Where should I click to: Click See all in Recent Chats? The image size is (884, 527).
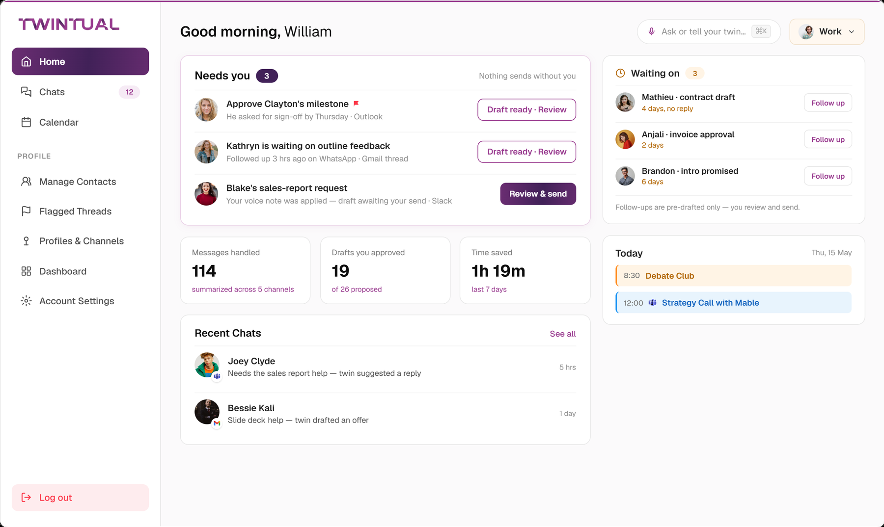tap(562, 334)
